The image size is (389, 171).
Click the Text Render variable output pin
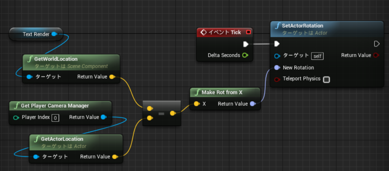point(54,34)
